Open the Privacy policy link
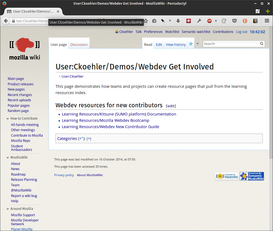The height and width of the screenshot is (231, 273). coord(64,175)
